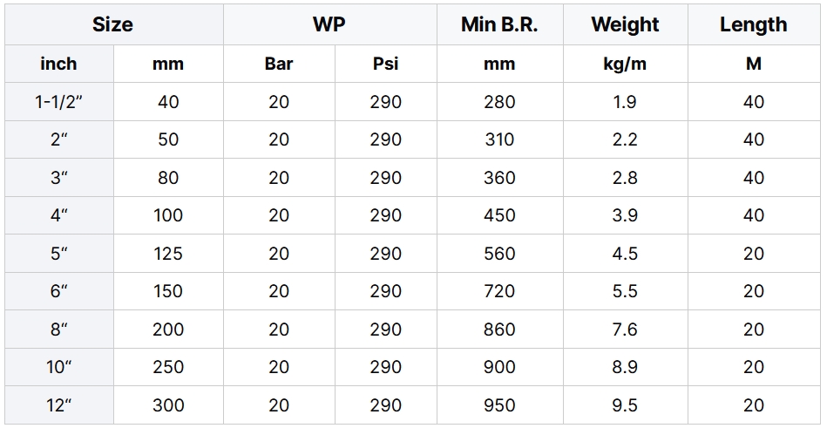Click the 280 bend radius value

pyautogui.click(x=500, y=102)
